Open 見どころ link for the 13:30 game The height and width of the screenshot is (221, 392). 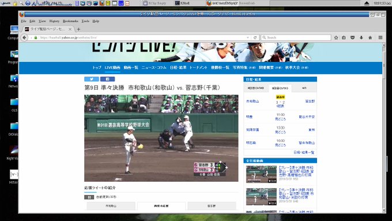tap(281, 132)
